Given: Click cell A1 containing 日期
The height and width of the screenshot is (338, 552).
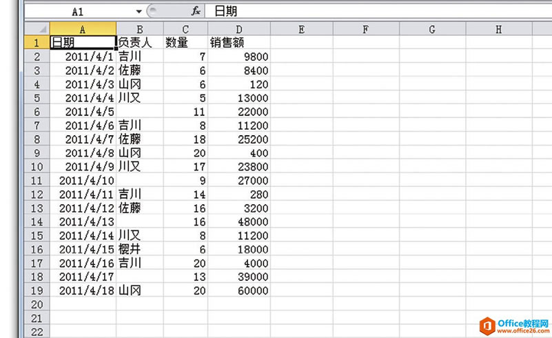Looking at the screenshot, I should point(83,43).
